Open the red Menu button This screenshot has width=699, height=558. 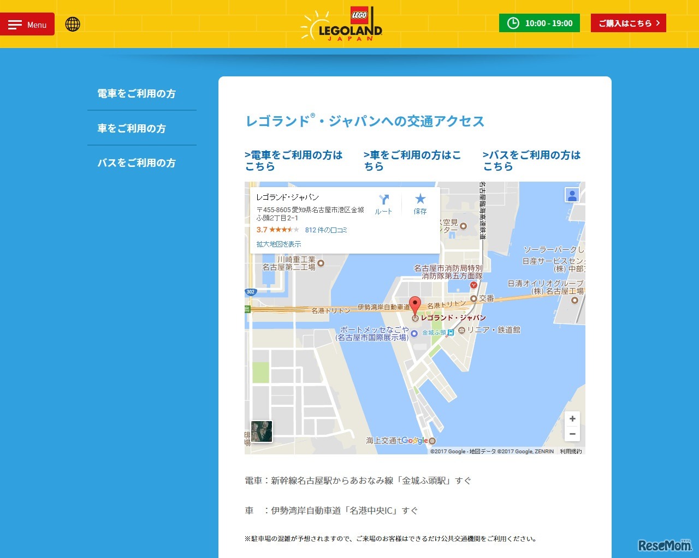pos(27,24)
